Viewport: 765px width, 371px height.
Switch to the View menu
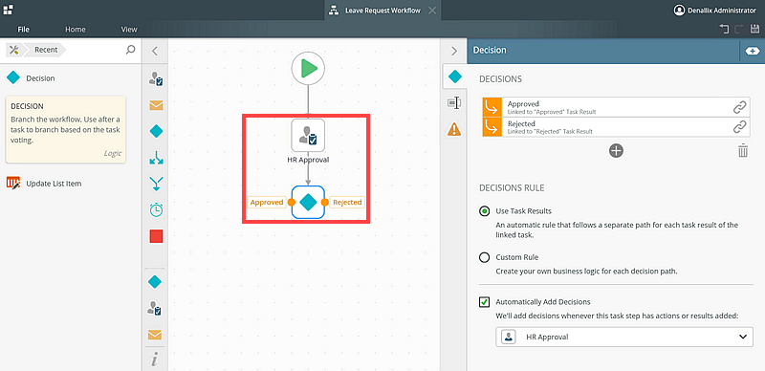(x=129, y=30)
